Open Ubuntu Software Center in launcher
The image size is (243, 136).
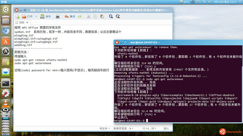pos(6,41)
